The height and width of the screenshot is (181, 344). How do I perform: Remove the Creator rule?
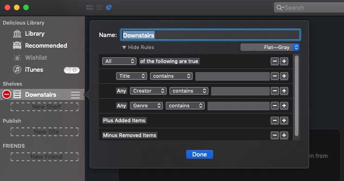pyautogui.click(x=275, y=91)
